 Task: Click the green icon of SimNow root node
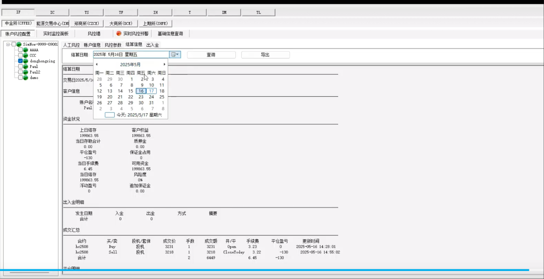(x=19, y=44)
